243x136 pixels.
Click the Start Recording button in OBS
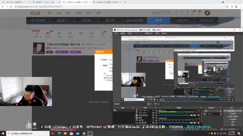233,114
